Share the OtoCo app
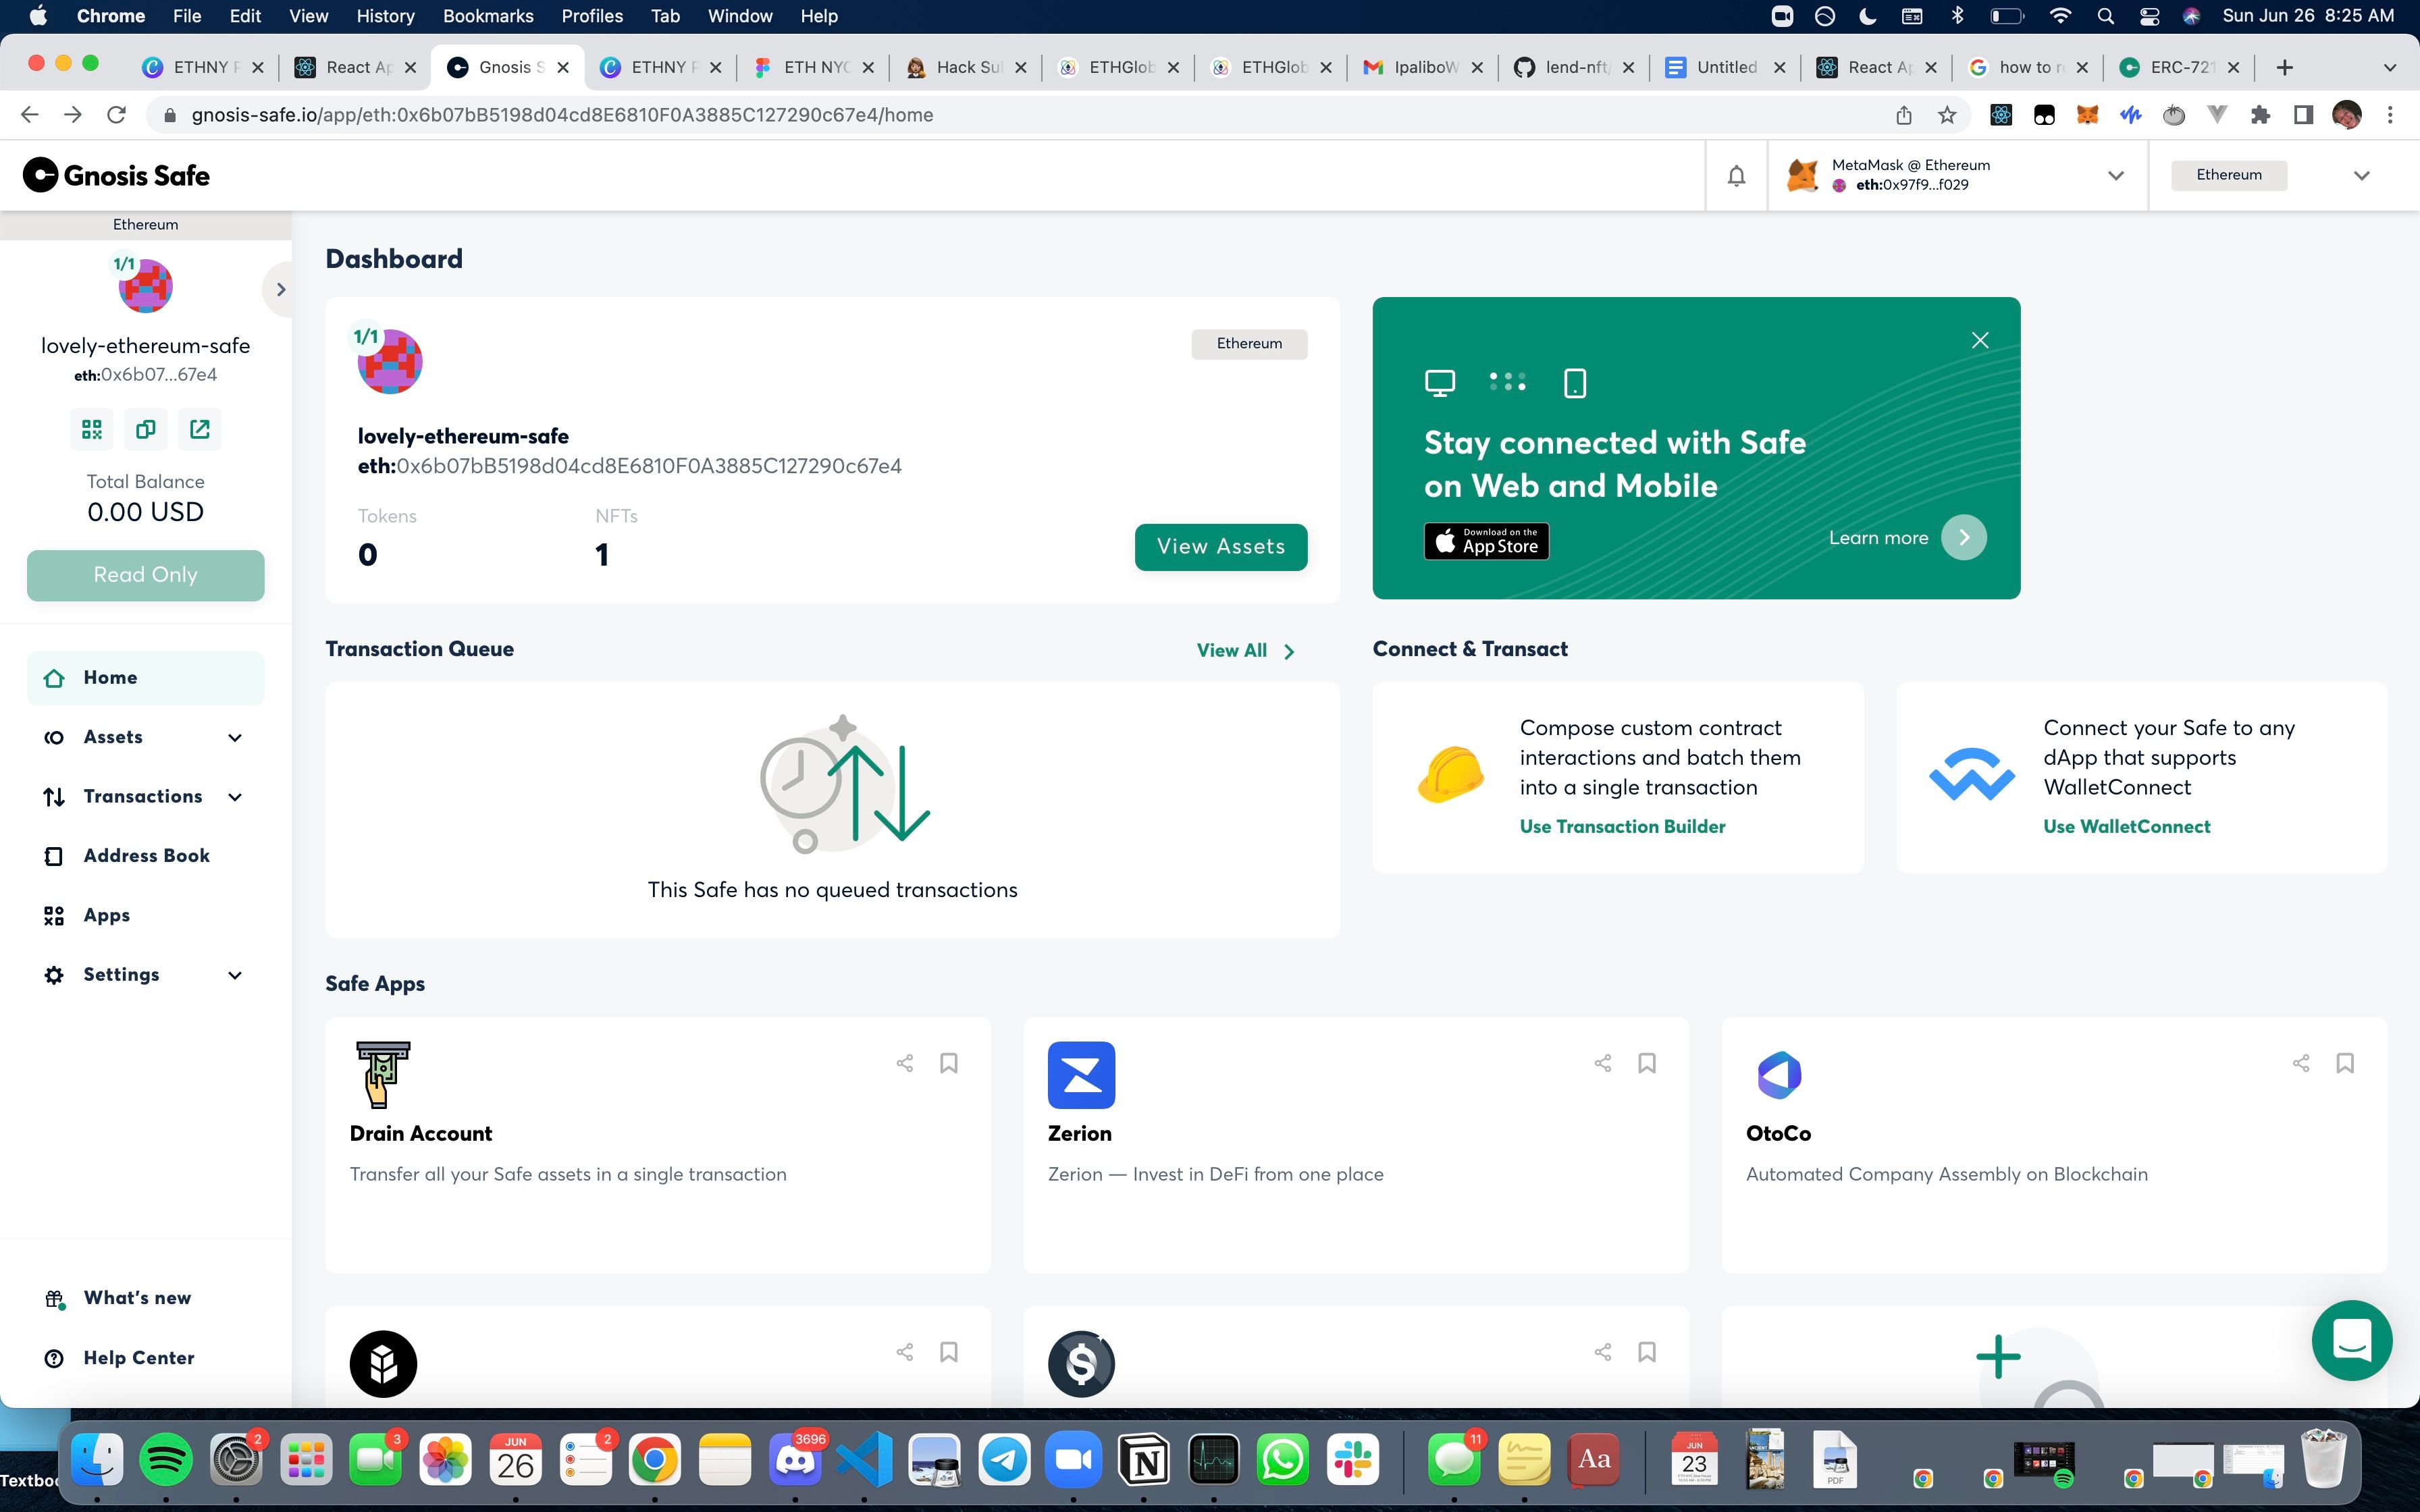 coord(2301,1063)
